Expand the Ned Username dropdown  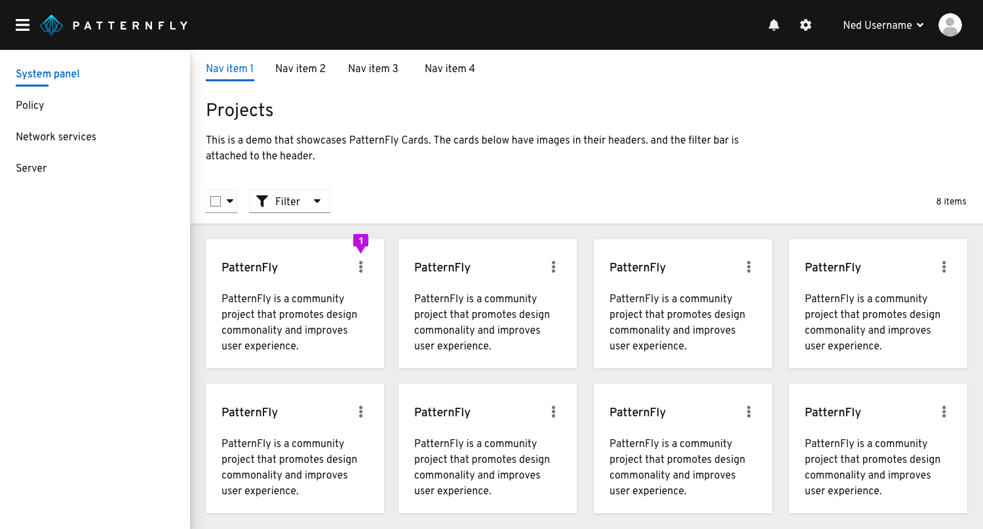[x=883, y=25]
